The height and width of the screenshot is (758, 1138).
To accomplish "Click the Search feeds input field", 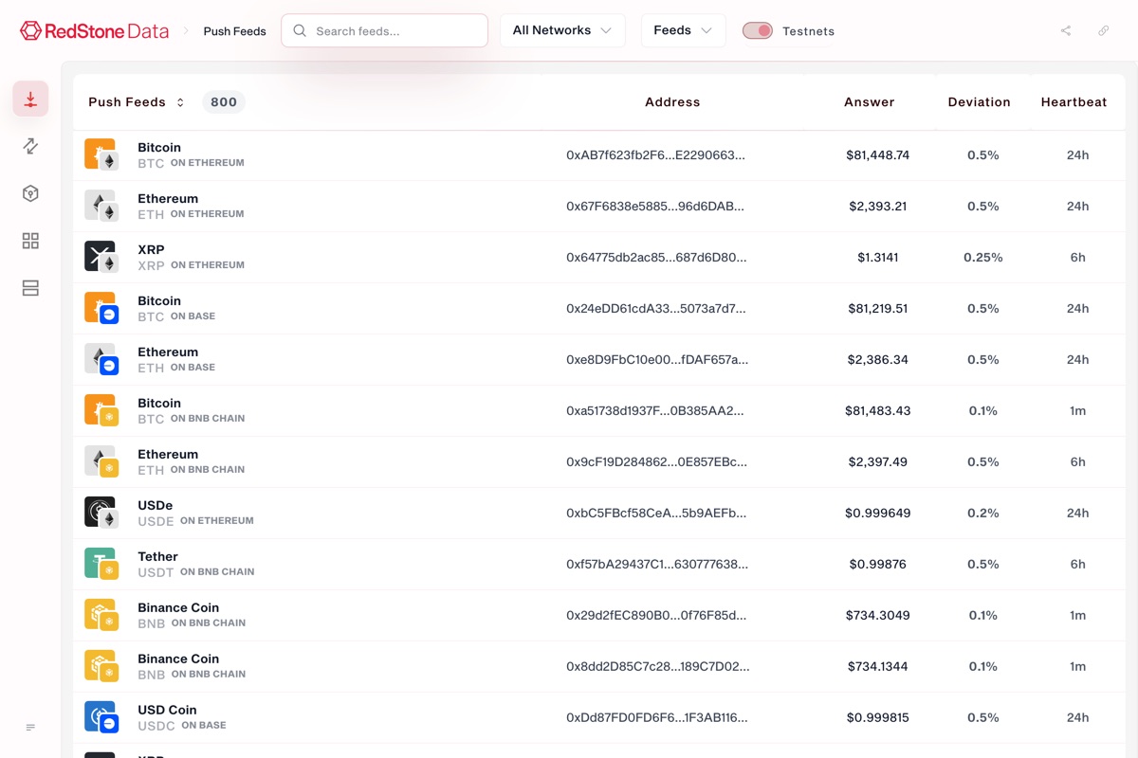I will pyautogui.click(x=384, y=30).
